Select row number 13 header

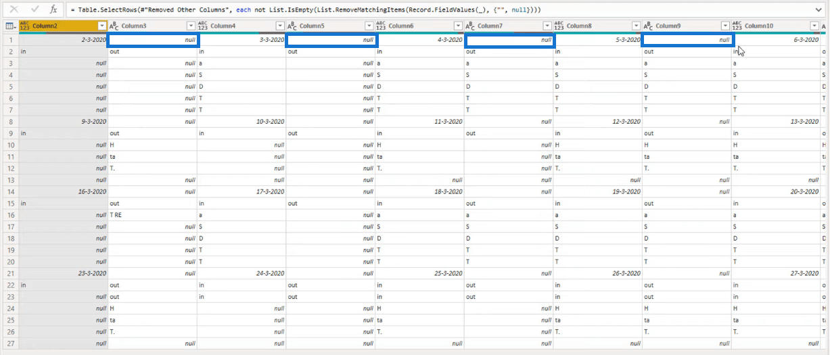pyautogui.click(x=9, y=180)
